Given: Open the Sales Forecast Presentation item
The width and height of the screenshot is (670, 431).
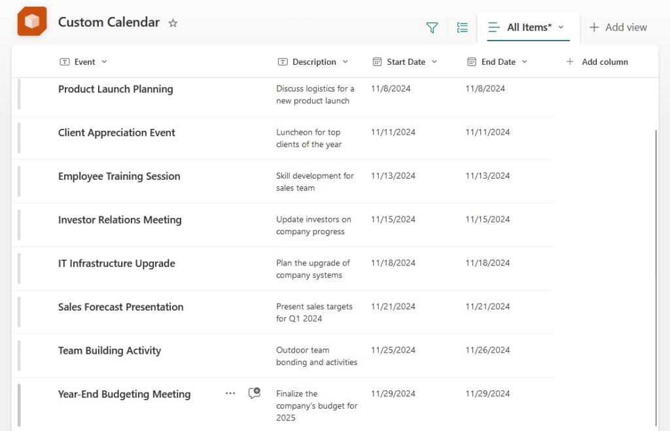Looking at the screenshot, I should [120, 307].
